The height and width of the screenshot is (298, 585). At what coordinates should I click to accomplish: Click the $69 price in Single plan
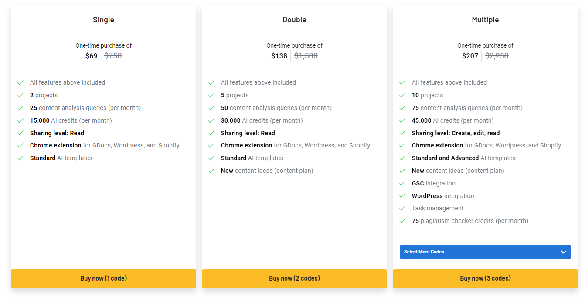coord(92,56)
